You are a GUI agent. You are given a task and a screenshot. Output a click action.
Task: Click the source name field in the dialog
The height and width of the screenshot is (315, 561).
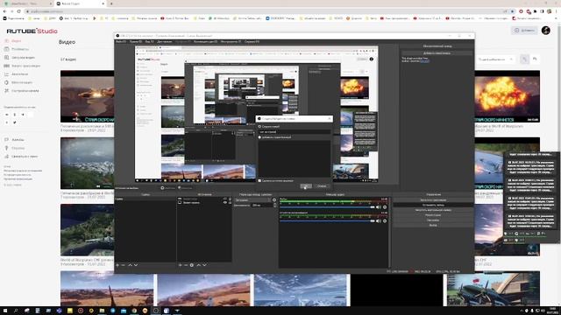[295, 132]
